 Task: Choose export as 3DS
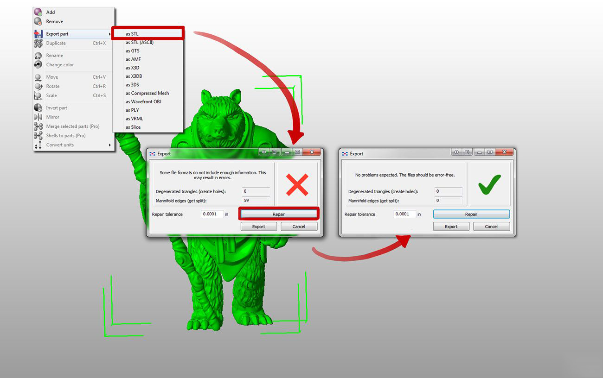(148, 85)
